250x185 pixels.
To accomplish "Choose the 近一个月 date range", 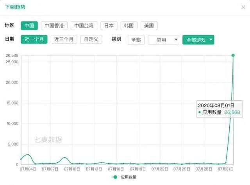I will (x=34, y=39).
